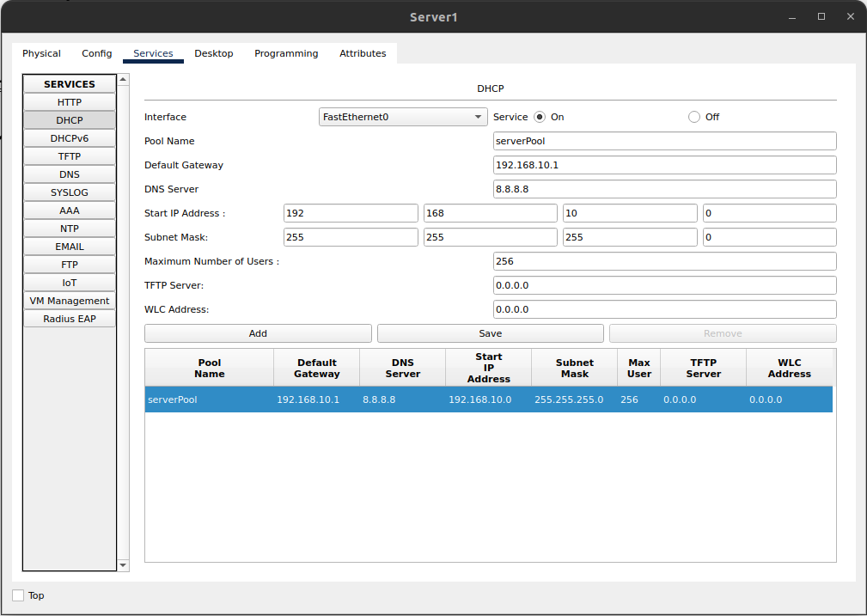Enable the DHCP Service with On radio
867x616 pixels.
[540, 116]
